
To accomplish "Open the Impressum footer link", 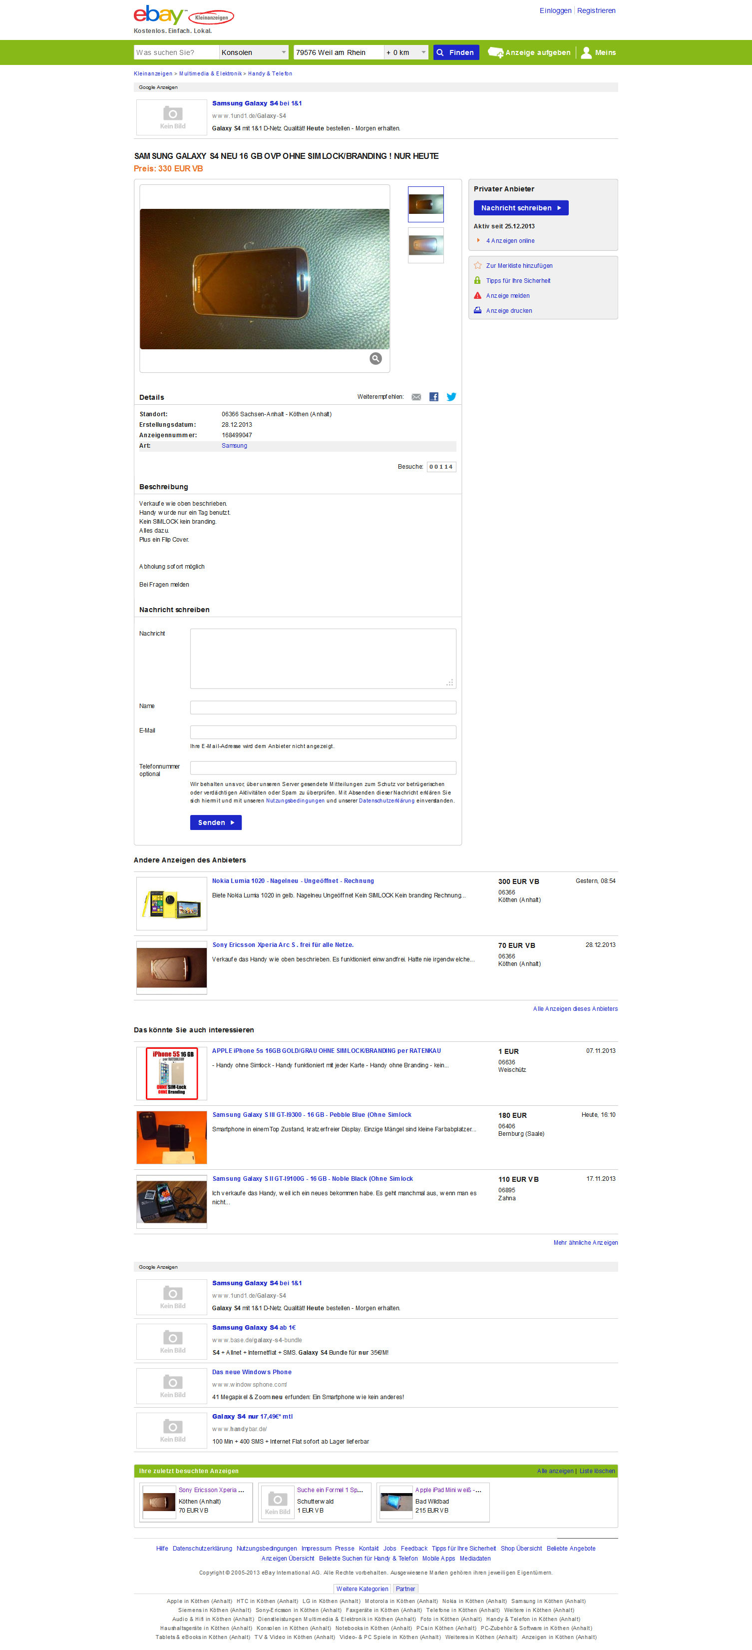I will click(x=316, y=1549).
